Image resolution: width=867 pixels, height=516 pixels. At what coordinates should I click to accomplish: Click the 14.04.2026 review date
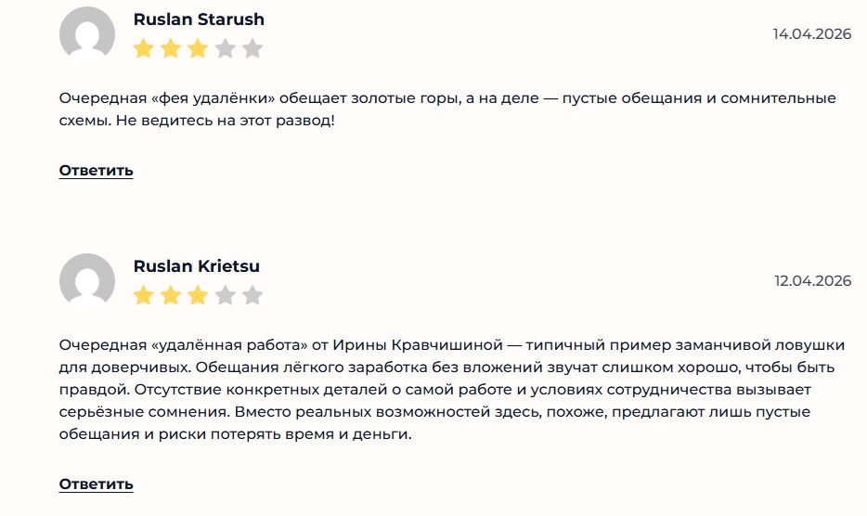tap(811, 34)
